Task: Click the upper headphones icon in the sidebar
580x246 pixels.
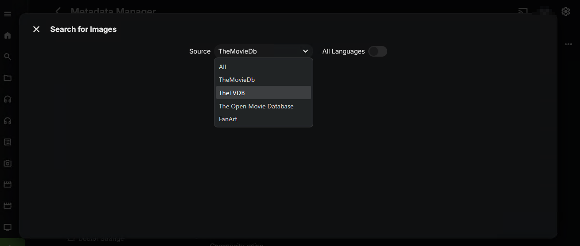Action: tap(8, 99)
